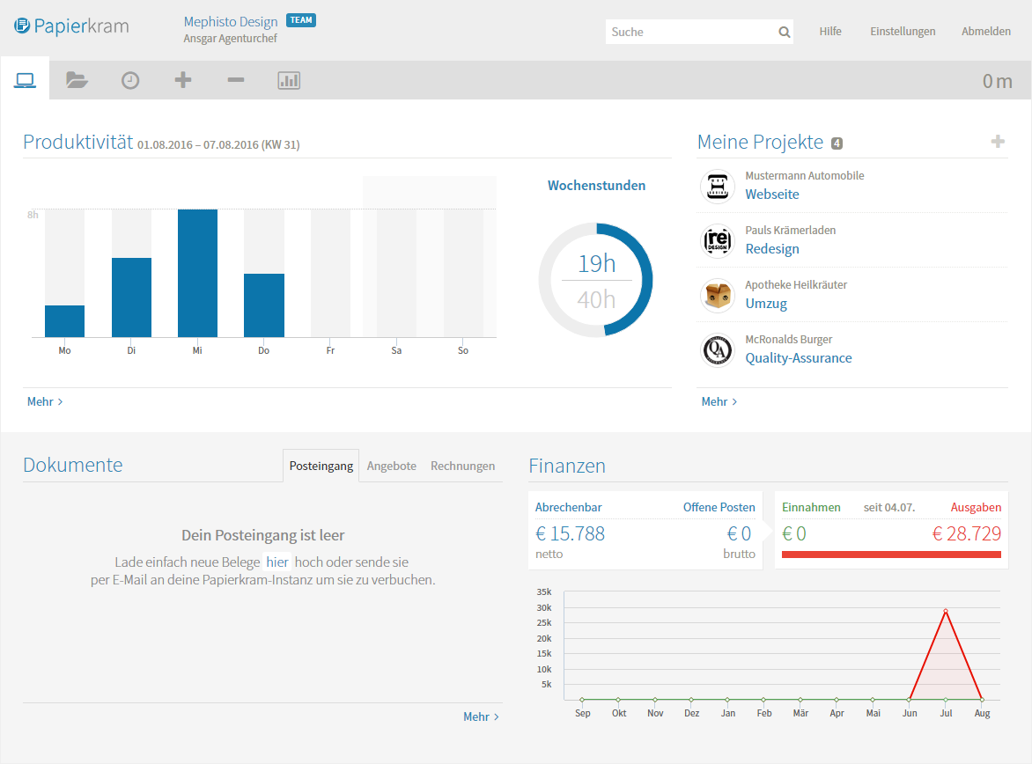
Task: Click the Meine Projekte heading
Action: [760, 142]
